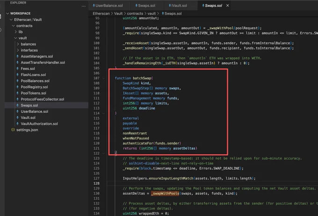318x216 pixels.
Task: Open UserBalance.sol from the file tree
Action: pyautogui.click(x=35, y=111)
